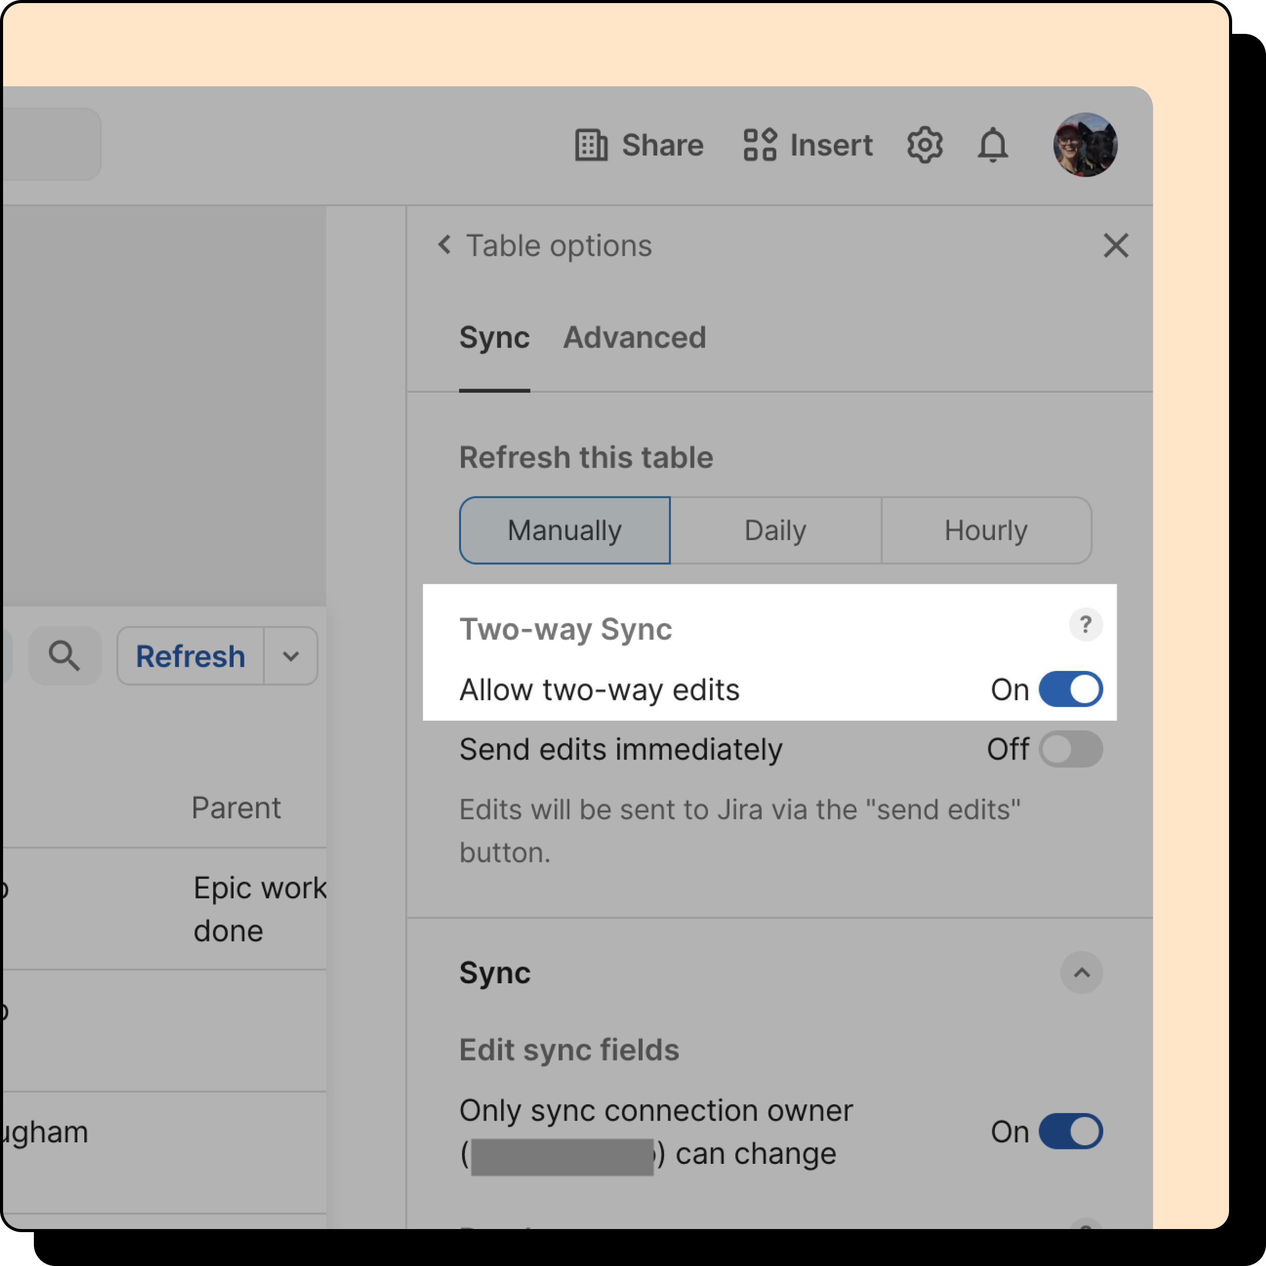Click the search magnifier icon
The width and height of the screenshot is (1266, 1266).
64,656
